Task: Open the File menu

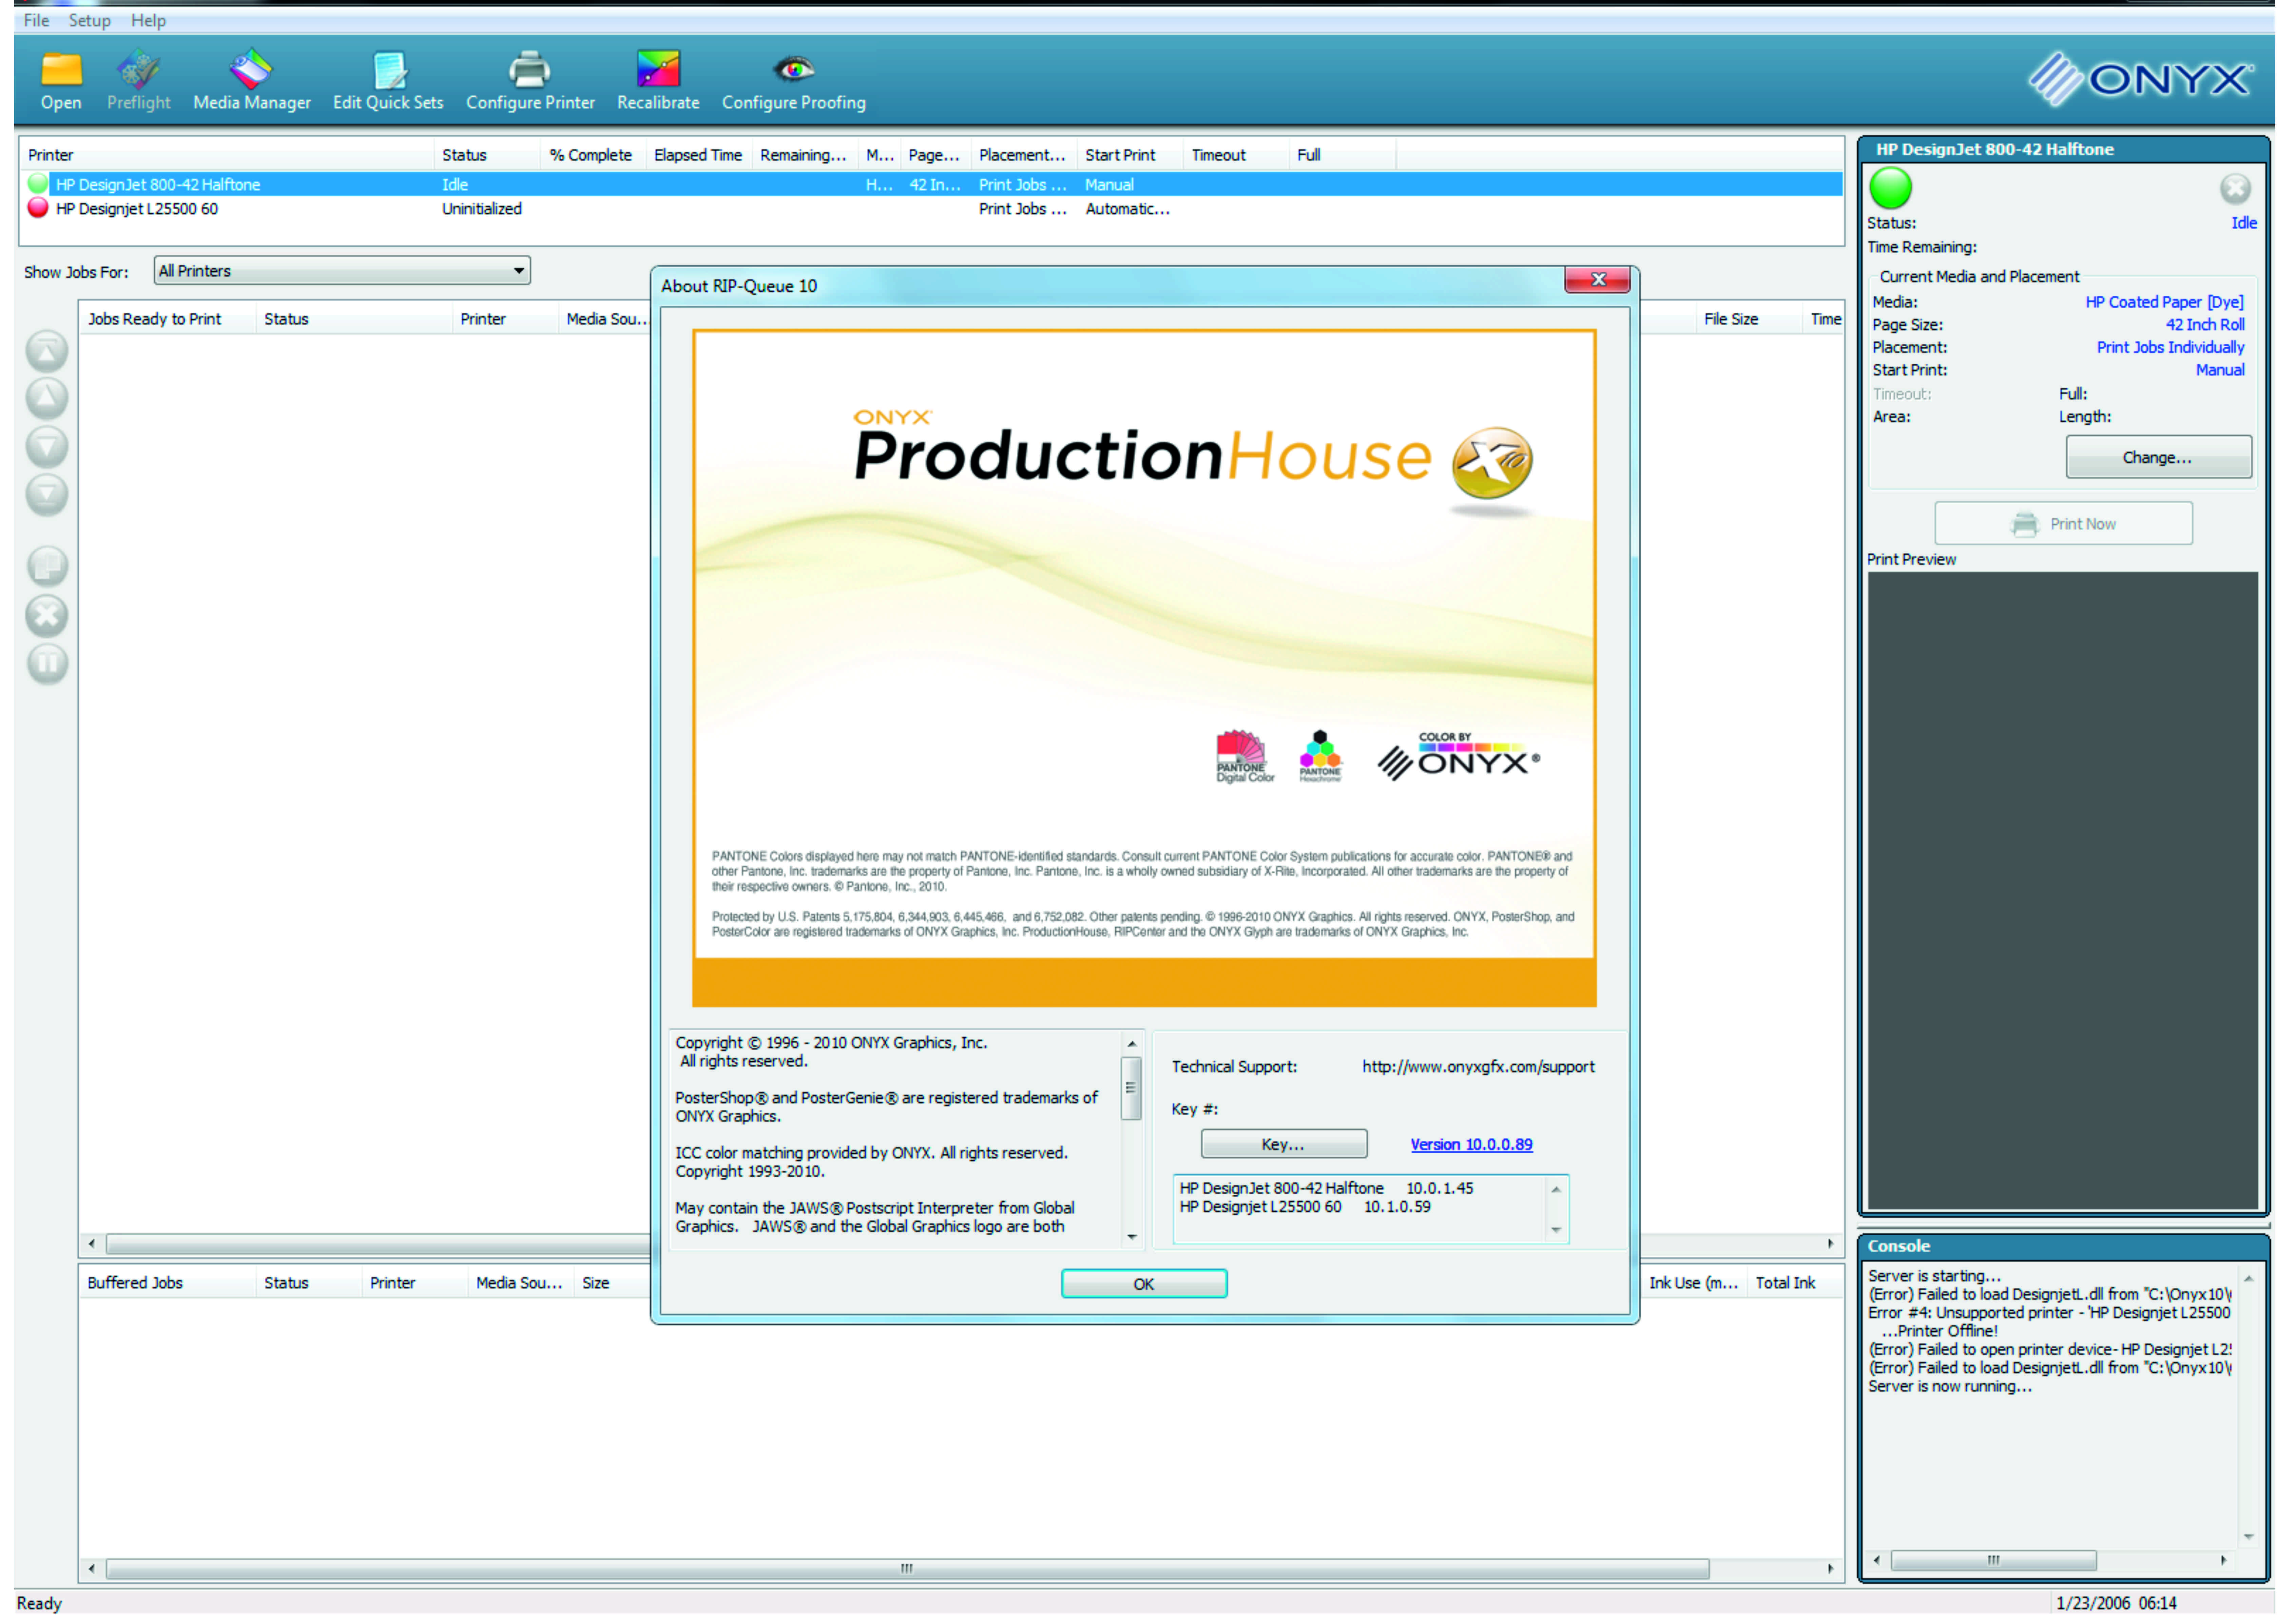Action: pos(36,20)
